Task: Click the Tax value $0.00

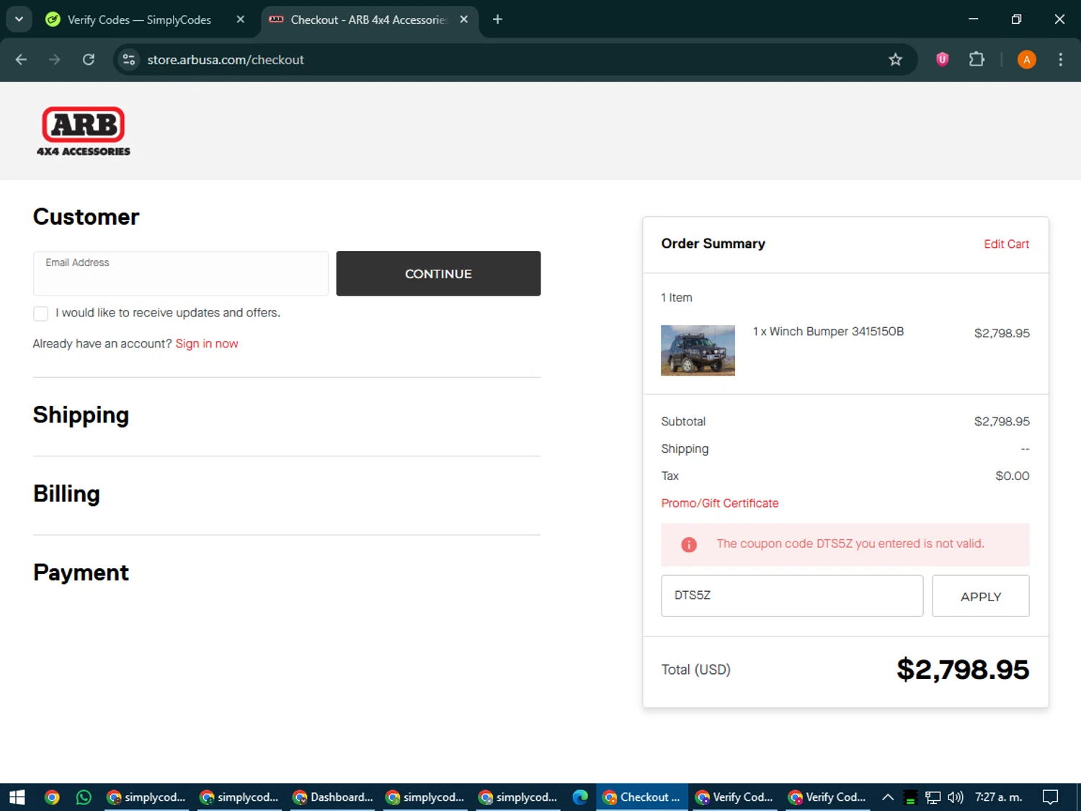Action: (1012, 476)
